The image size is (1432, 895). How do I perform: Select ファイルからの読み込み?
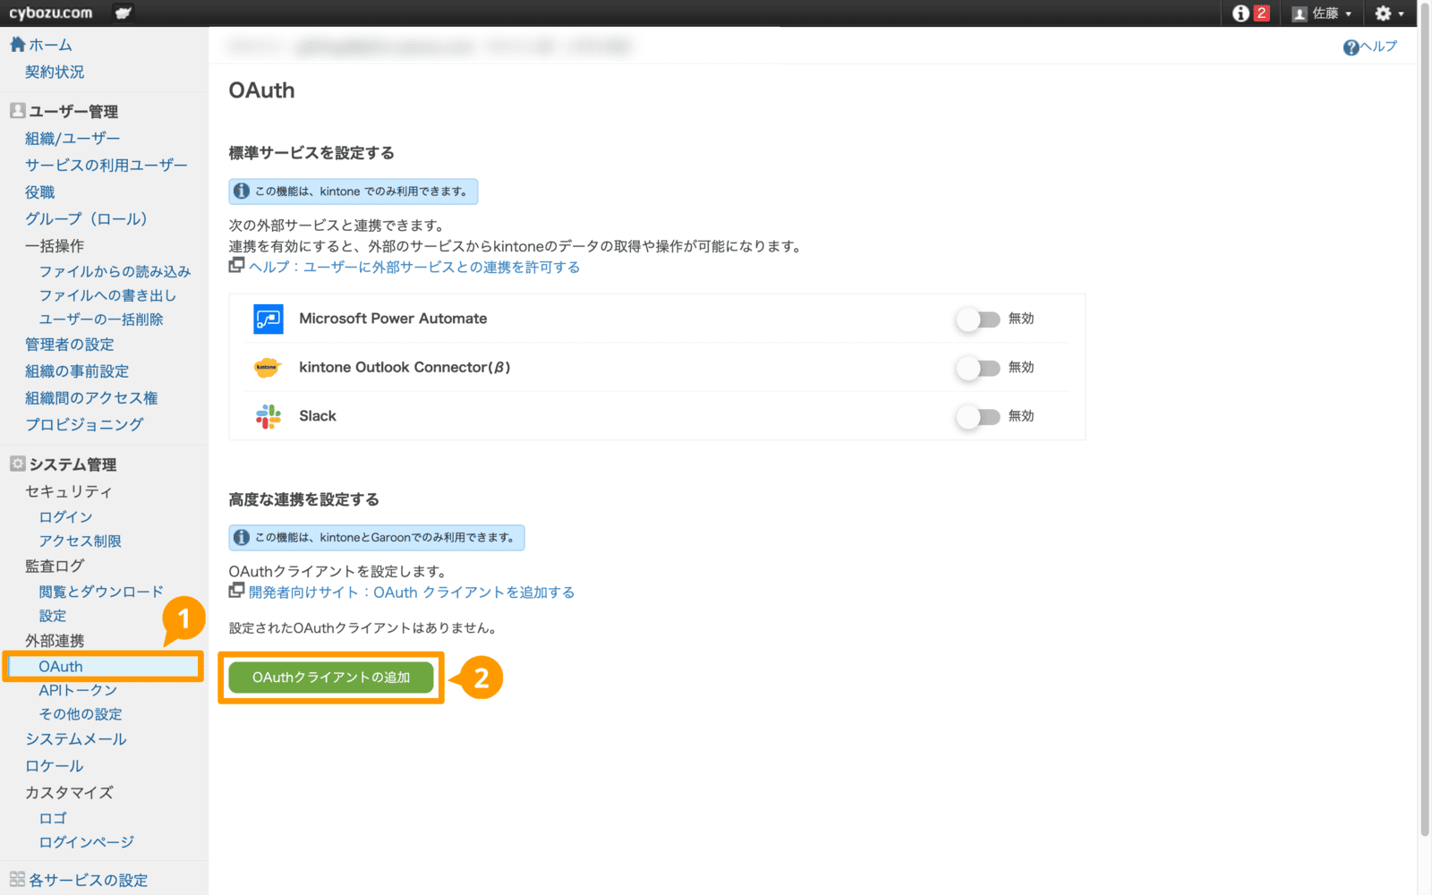tap(115, 271)
